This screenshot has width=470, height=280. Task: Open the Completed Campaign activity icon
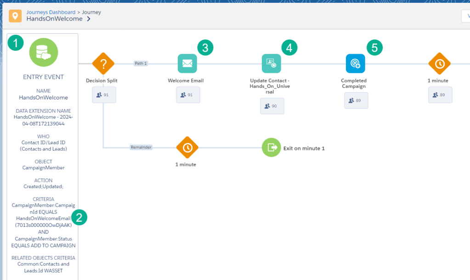coord(355,64)
